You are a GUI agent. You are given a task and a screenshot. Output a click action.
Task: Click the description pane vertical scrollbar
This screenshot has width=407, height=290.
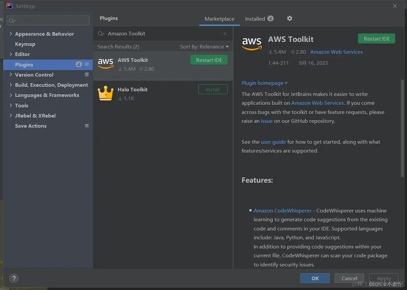click(402, 128)
